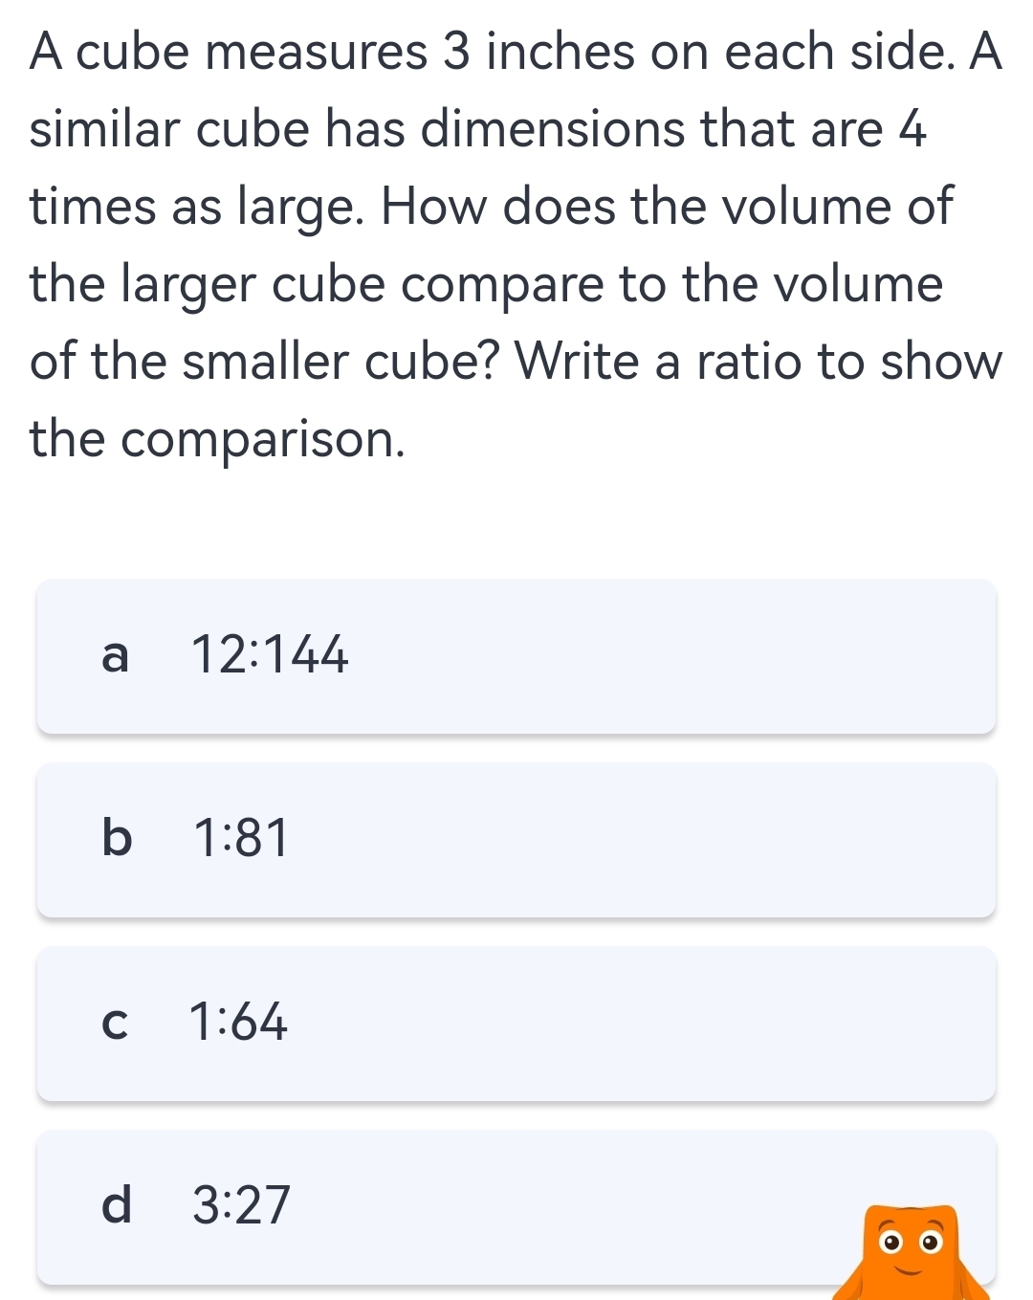Tap the letter b label

point(116,839)
